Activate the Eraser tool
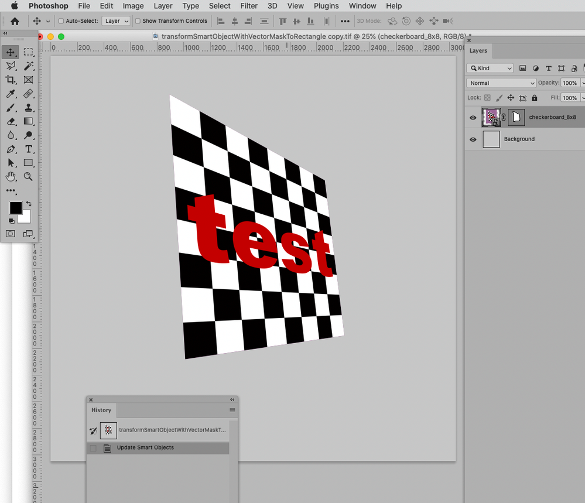 (11, 121)
